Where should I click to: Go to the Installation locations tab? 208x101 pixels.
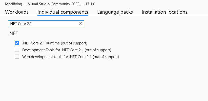tap(164, 12)
